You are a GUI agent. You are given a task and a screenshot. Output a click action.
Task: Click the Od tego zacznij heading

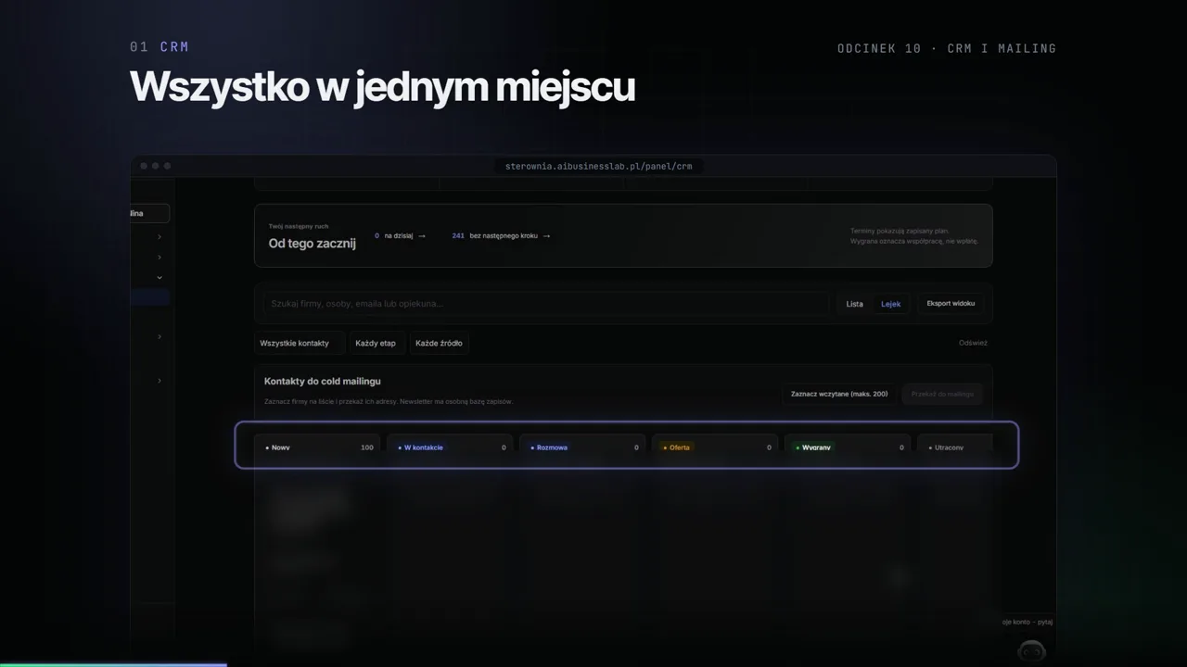[313, 244]
